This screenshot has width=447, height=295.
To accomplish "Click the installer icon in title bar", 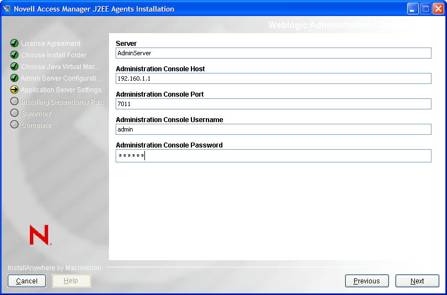I will click(7, 8).
